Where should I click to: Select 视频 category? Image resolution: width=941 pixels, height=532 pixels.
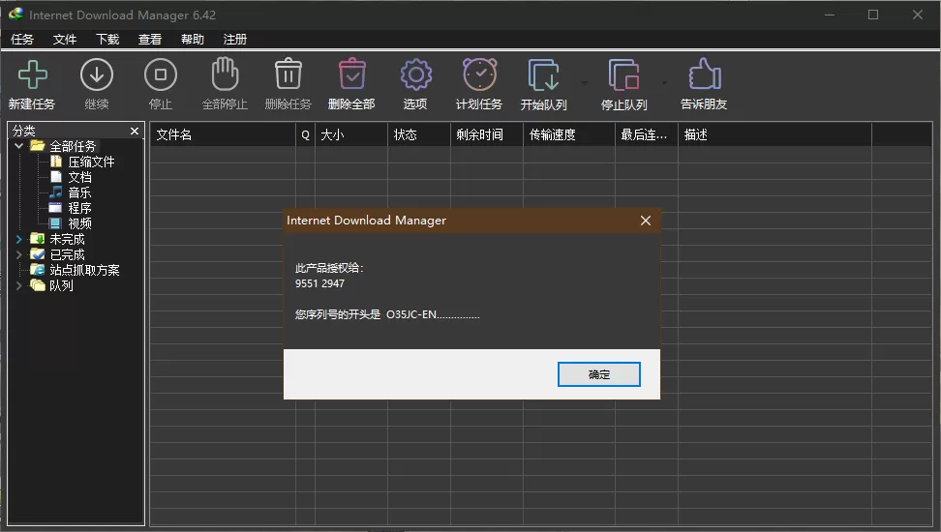[x=79, y=223]
